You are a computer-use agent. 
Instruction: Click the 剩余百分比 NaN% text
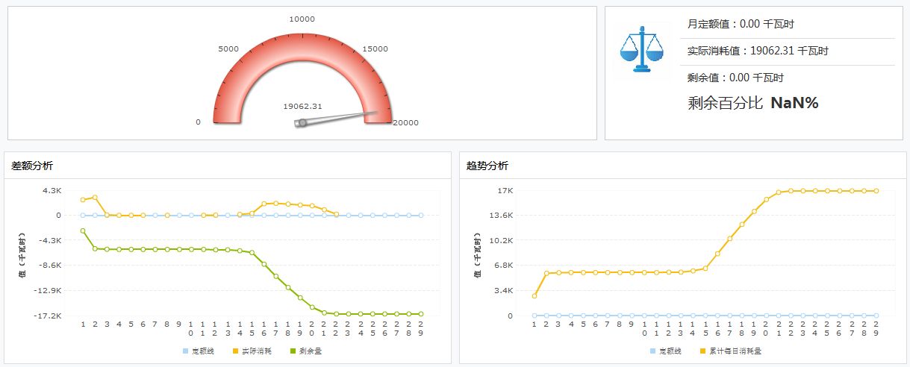click(753, 103)
